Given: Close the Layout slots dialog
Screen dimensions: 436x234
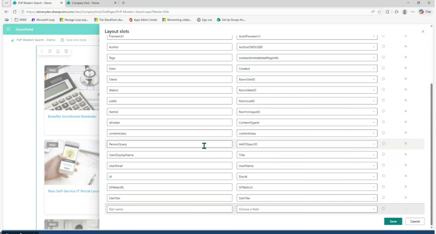Looking at the screenshot, I should point(423,31).
